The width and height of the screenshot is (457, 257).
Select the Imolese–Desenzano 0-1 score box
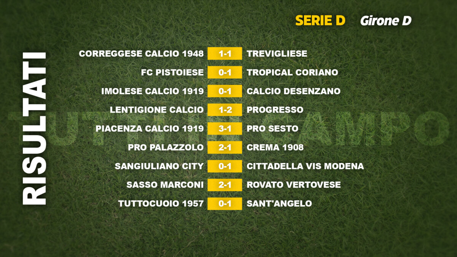(225, 91)
